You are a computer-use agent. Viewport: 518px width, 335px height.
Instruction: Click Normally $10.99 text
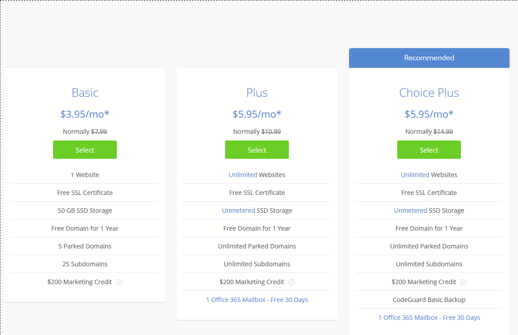[x=257, y=132]
